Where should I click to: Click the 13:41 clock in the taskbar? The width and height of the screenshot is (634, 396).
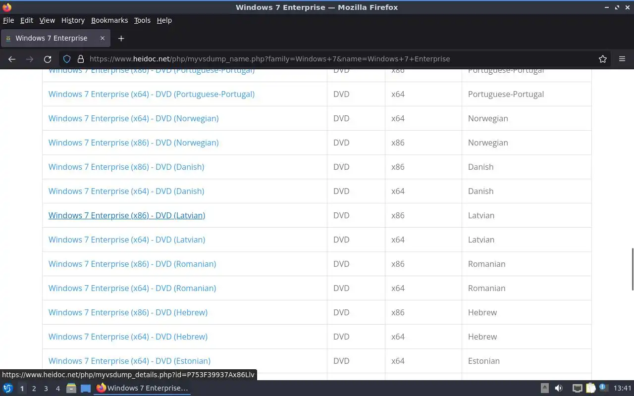623,388
